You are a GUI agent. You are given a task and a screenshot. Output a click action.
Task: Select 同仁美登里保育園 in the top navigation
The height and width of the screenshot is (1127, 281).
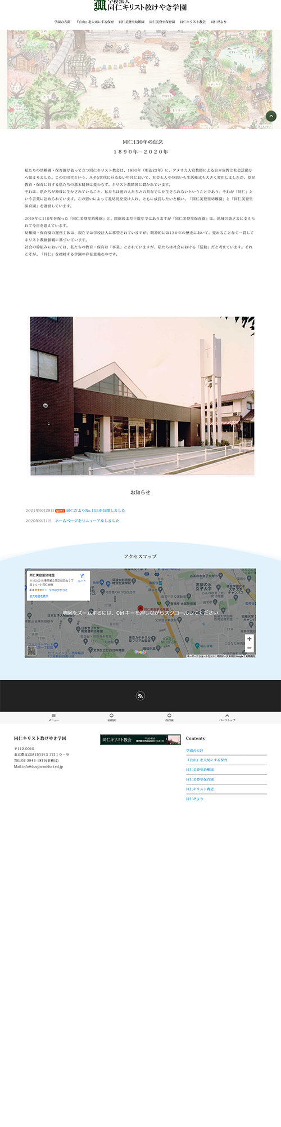[x=162, y=22]
